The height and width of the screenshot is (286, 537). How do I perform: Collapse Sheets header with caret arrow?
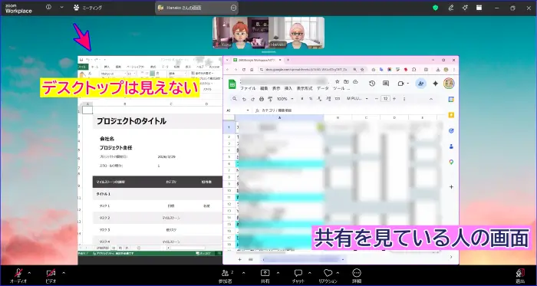pos(431,99)
